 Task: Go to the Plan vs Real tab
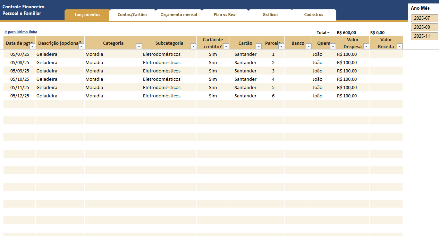225,15
